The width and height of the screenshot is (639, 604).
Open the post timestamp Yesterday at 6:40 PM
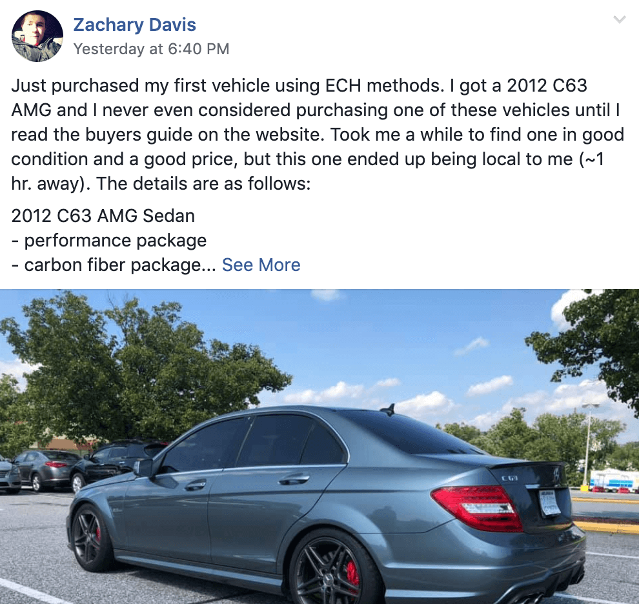click(x=151, y=49)
